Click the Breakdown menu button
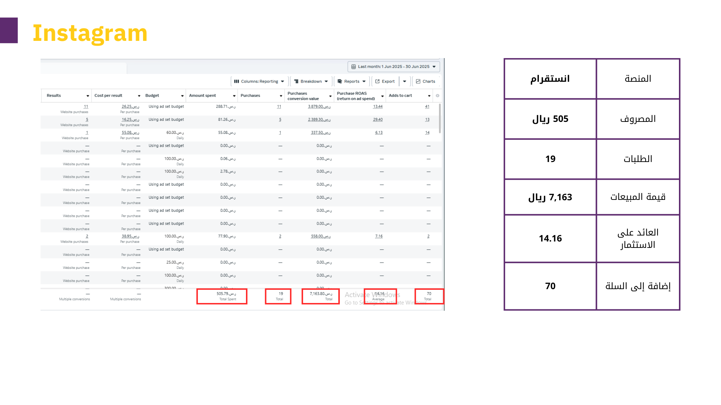 click(311, 81)
